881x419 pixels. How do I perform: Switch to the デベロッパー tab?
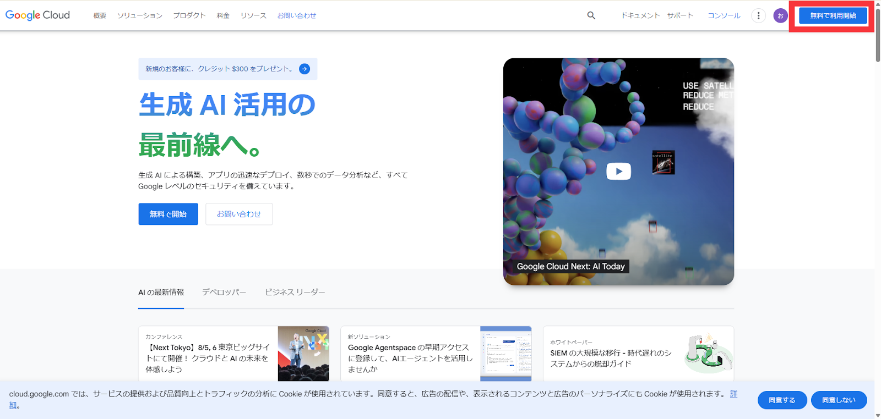224,292
